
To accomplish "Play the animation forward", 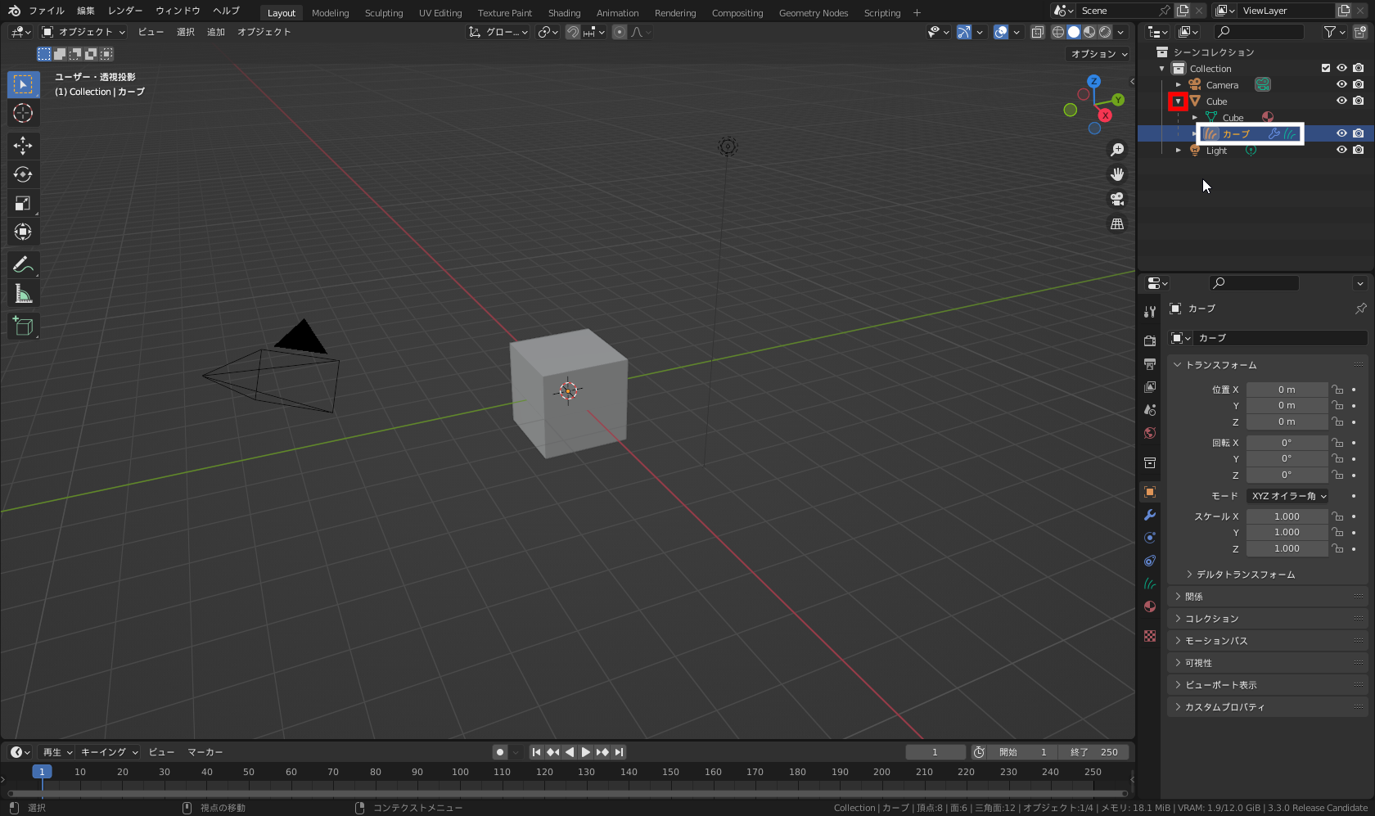I will 586,752.
